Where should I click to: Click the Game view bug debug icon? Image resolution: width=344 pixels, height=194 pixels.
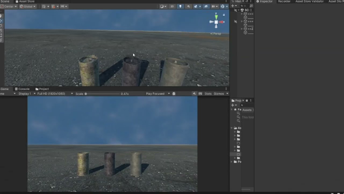pyautogui.click(x=174, y=94)
